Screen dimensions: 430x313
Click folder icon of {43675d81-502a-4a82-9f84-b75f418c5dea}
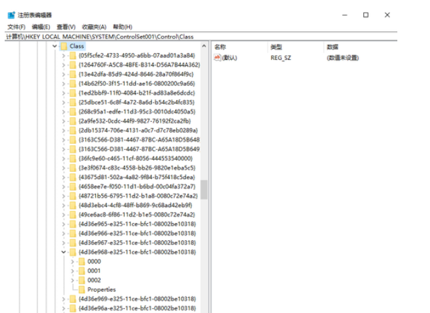pos(73,177)
